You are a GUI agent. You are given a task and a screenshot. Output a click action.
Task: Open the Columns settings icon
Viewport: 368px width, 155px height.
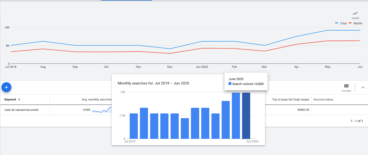[346, 88]
